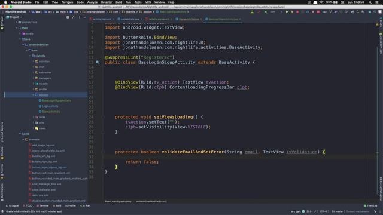Open the Build tool window
This screenshot has width=383, height=215.
click(x=57, y=205)
